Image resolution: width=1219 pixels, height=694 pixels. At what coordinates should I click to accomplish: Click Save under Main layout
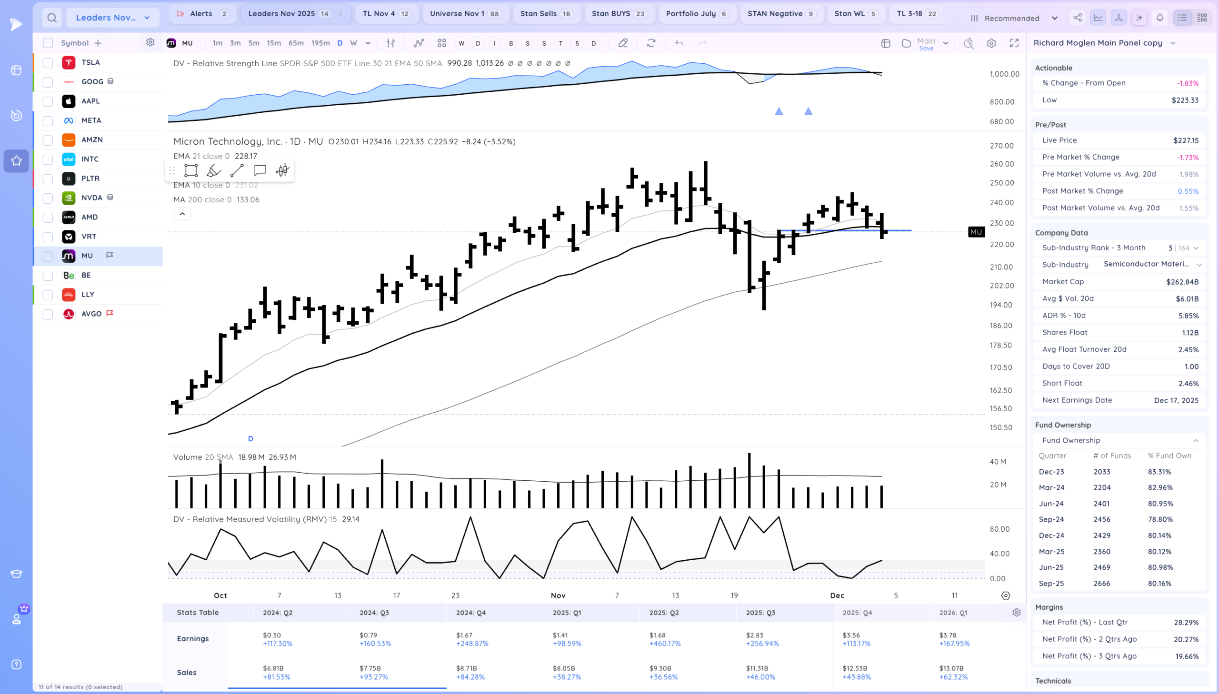point(926,49)
